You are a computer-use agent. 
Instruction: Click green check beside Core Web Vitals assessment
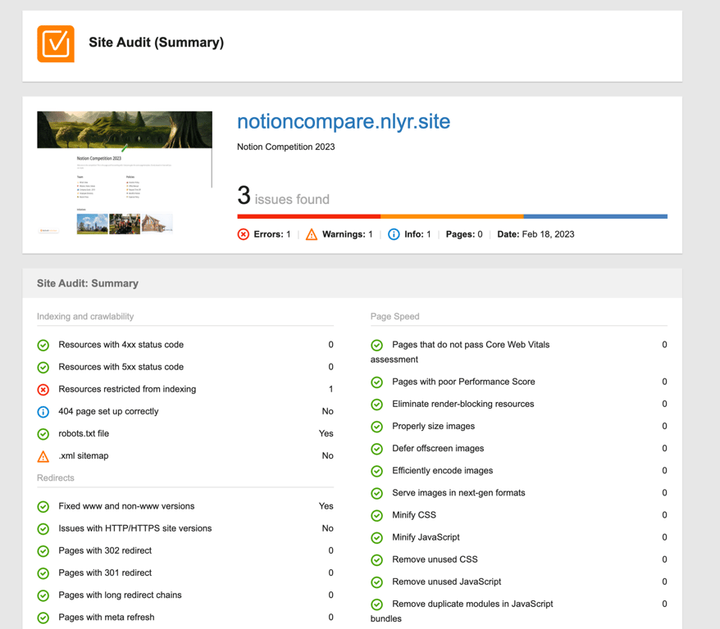click(377, 345)
